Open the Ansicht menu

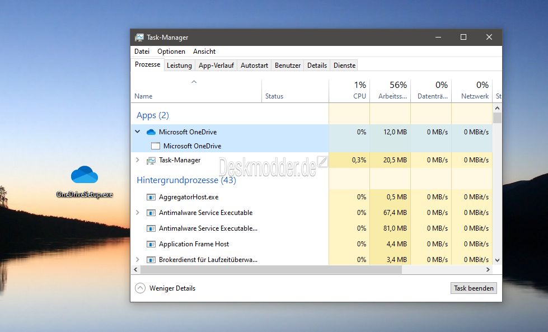point(204,52)
